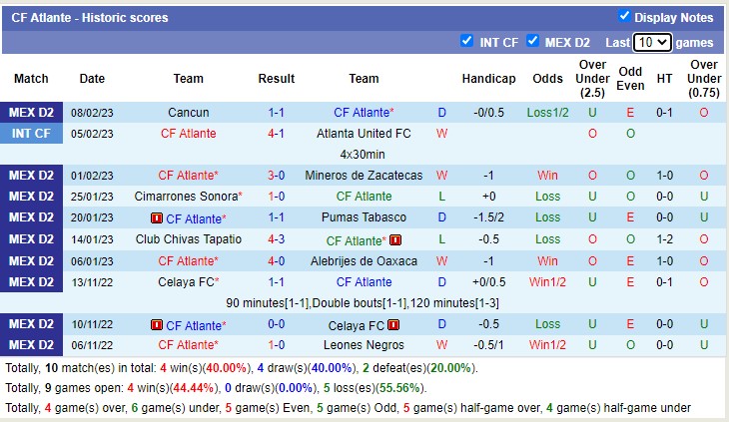Viewport: 729px width, 422px height.
Task: Open the Cancun team link
Action: click(x=188, y=113)
